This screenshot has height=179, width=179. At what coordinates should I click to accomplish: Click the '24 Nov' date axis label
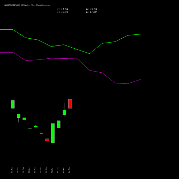point(35,170)
